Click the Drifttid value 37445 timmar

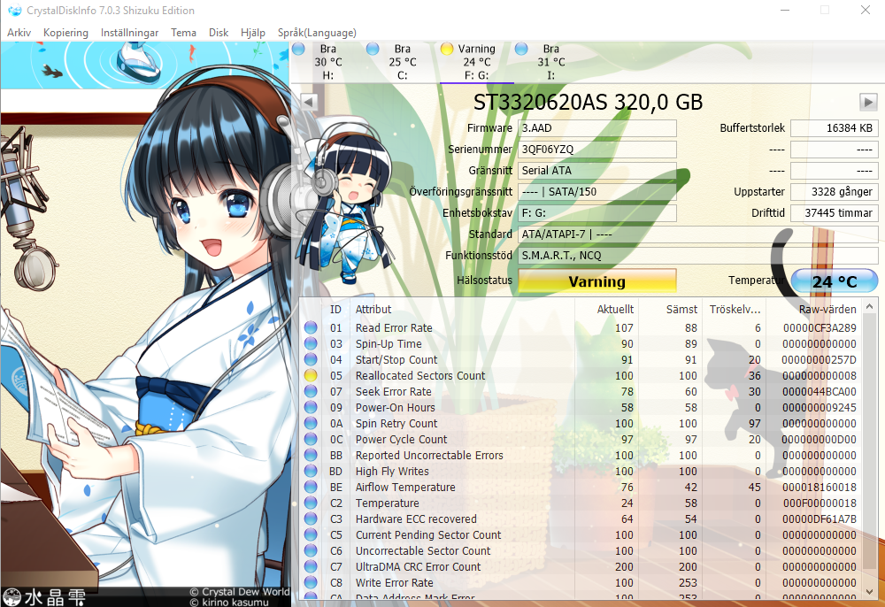pos(835,213)
